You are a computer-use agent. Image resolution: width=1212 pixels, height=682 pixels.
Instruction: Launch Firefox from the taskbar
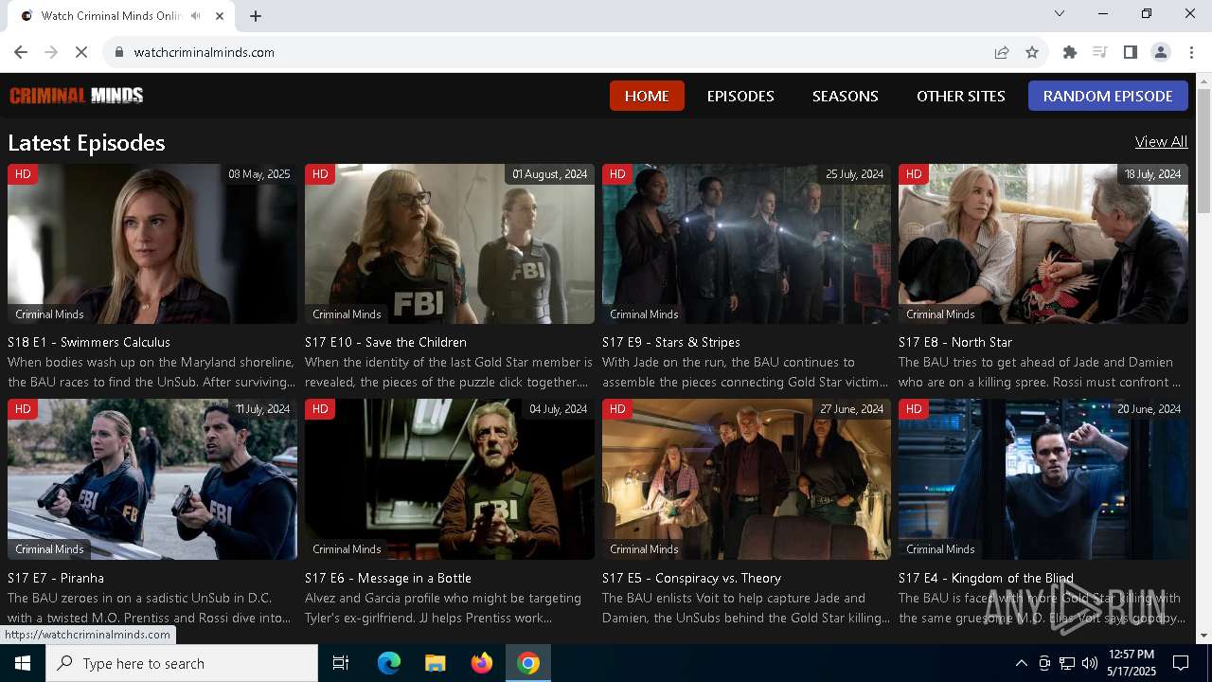pos(482,663)
